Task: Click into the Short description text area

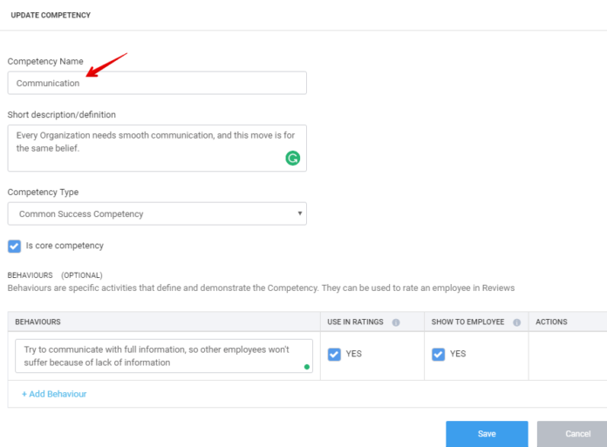Action: (x=148, y=147)
